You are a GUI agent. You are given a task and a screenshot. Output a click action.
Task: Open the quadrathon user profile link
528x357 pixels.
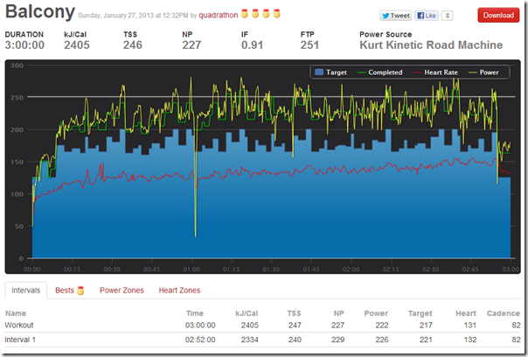click(219, 15)
